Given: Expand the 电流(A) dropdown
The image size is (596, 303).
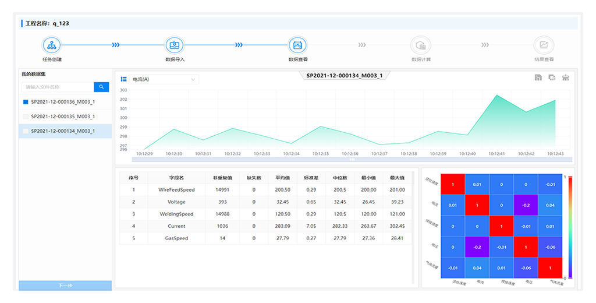Looking at the screenshot, I should tap(165, 79).
